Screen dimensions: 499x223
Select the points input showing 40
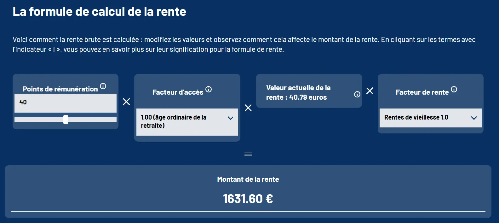[65, 103]
